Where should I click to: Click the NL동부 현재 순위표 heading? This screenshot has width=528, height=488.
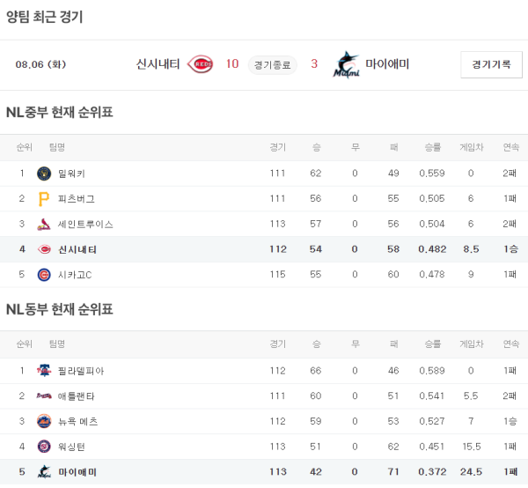coord(60,309)
